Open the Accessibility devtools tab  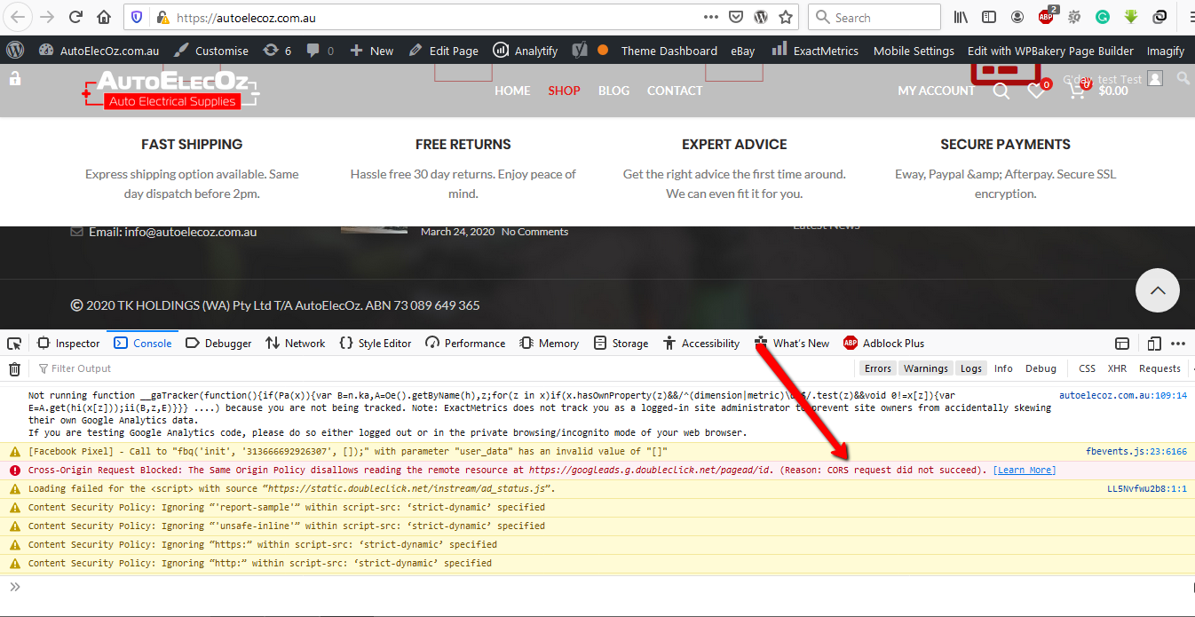[700, 344]
